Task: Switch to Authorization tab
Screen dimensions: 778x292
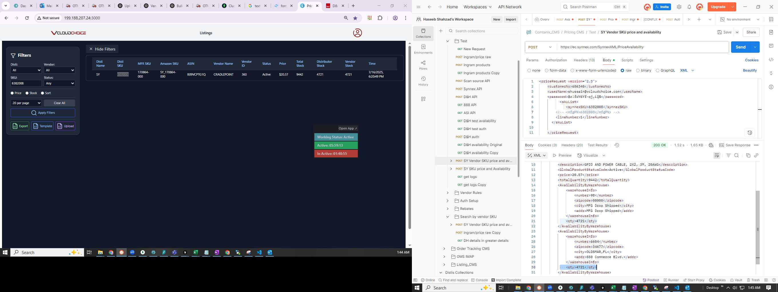Action: point(556,60)
